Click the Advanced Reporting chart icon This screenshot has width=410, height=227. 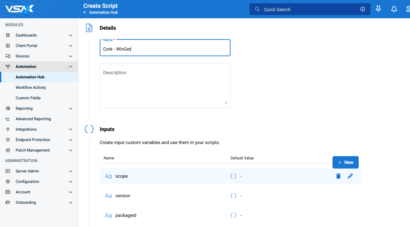8,119
